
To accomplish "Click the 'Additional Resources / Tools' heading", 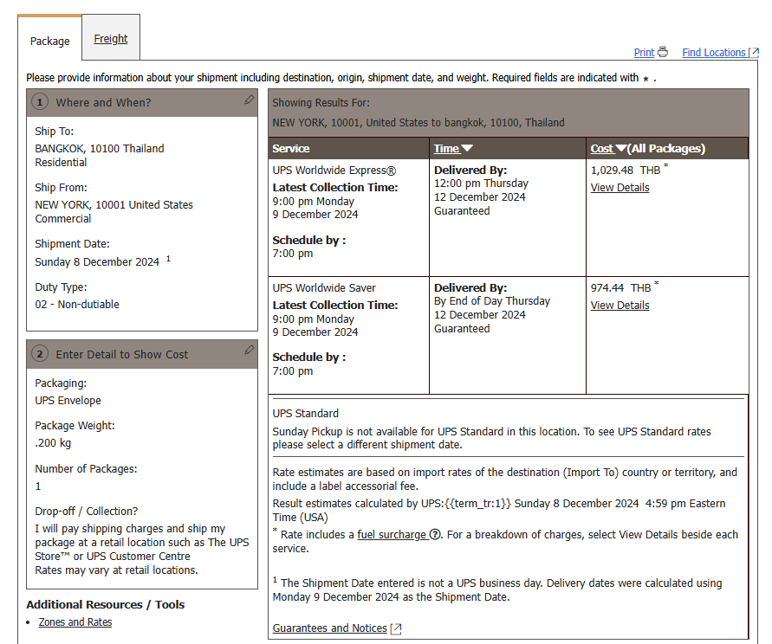I will click(x=106, y=604).
